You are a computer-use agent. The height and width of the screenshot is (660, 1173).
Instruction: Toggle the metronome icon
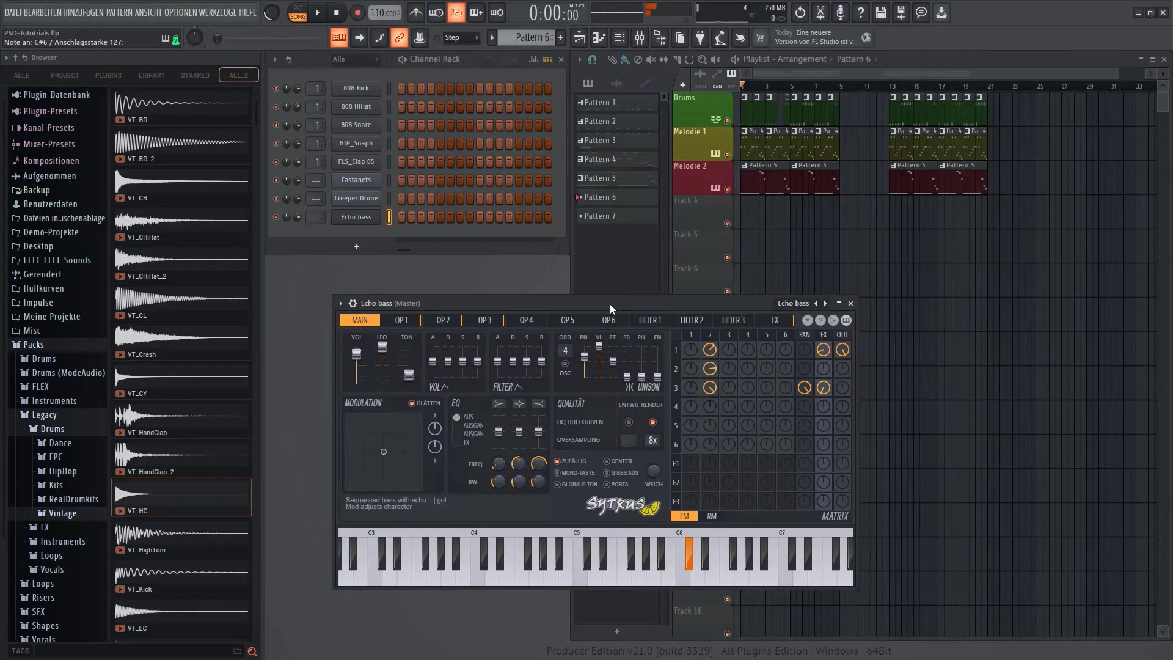click(x=415, y=12)
